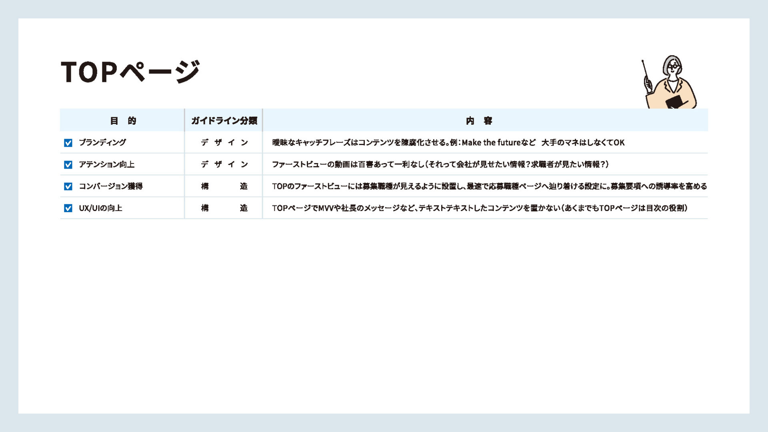The width and height of the screenshot is (768, 432).
Task: Click the UX/UIの向上 row label
Action: (x=100, y=208)
